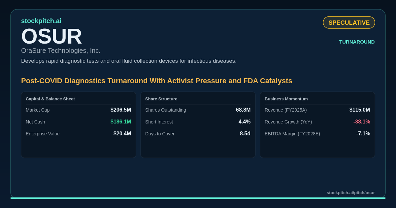Viewport: 396px width, 208px height.
Task: Click the Enterprise Value label
Action: click(43, 134)
